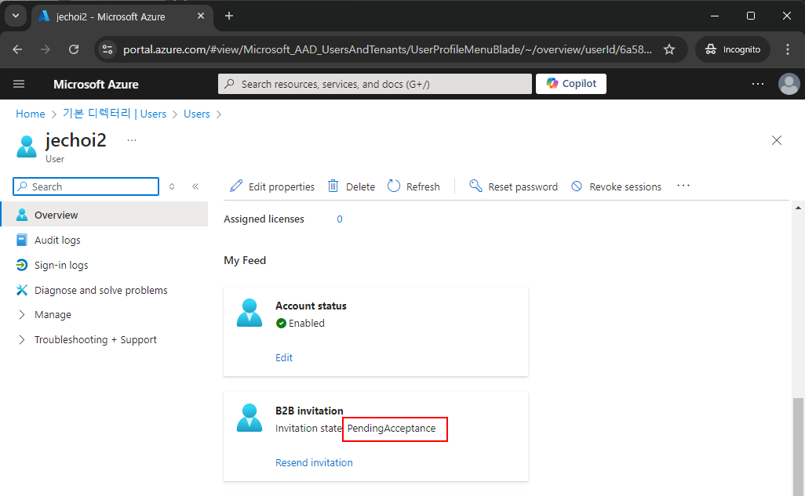Click the browser back arrow

(17, 49)
